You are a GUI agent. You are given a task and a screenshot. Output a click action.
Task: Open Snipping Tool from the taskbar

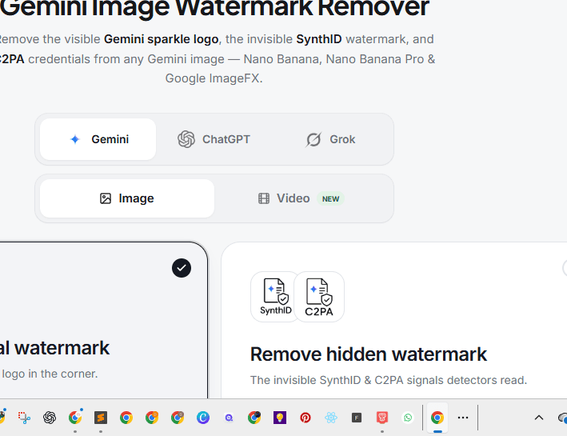[24, 418]
